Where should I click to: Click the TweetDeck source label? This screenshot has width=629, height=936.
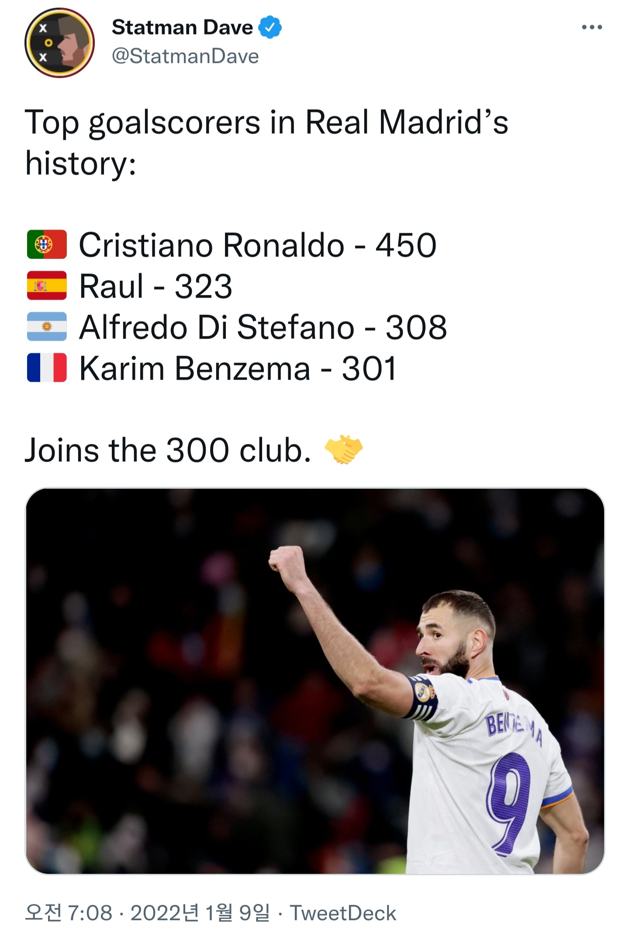coord(343,913)
